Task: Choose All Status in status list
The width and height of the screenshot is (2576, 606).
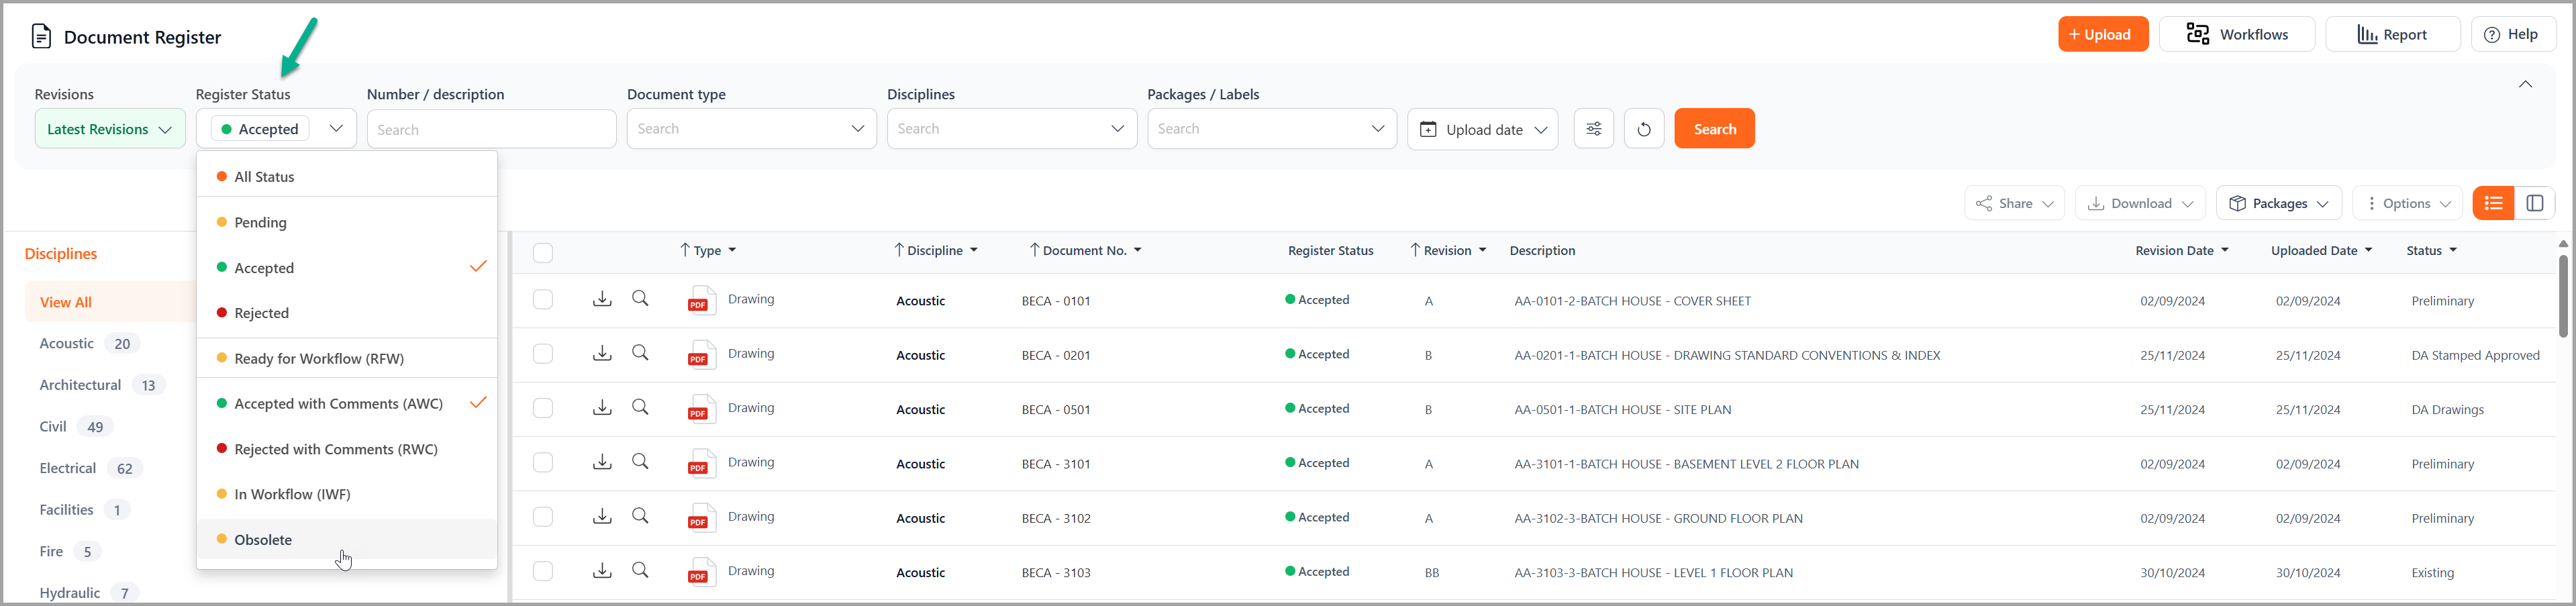Action: point(347,176)
